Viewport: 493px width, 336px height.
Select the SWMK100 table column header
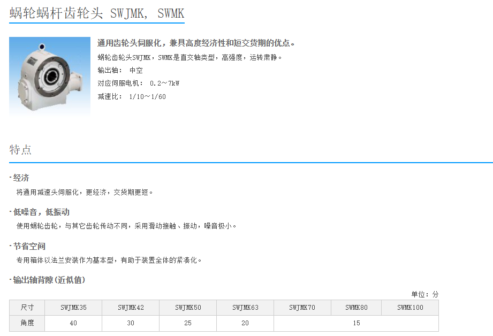[410, 308]
